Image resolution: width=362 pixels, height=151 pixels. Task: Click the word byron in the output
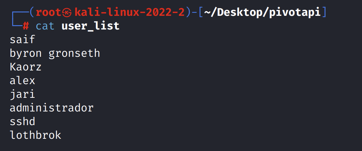[x=26, y=54]
